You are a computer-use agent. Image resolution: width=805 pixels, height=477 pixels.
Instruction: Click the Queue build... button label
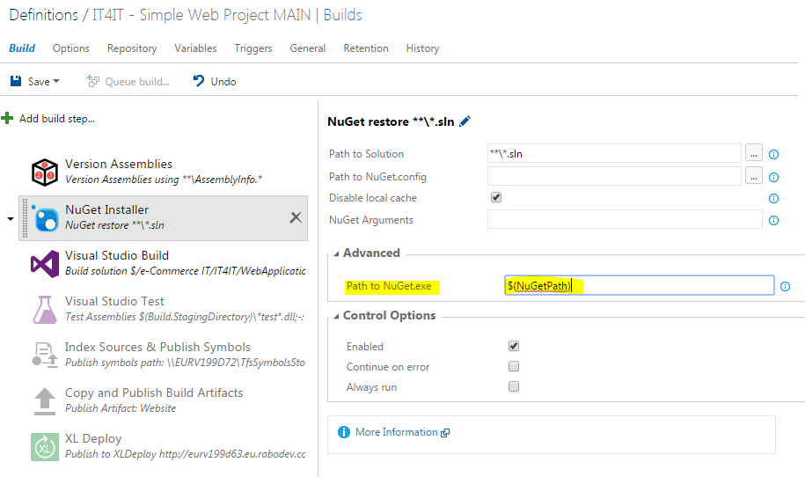(x=137, y=82)
